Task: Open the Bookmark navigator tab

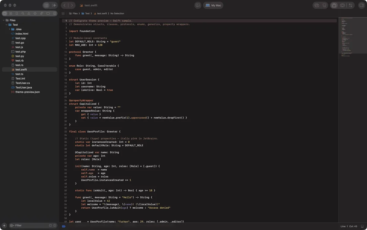Action: (x=17, y=13)
